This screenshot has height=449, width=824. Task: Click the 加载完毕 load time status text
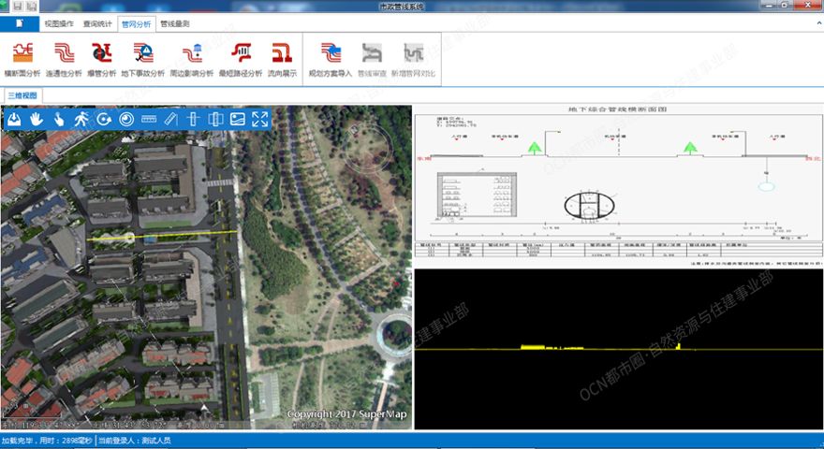point(48,441)
